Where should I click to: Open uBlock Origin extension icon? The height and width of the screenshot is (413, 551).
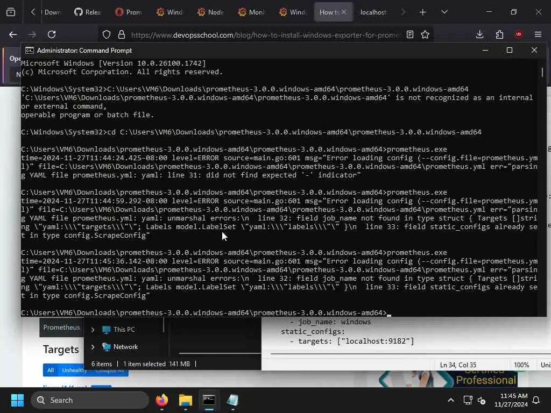(x=519, y=34)
